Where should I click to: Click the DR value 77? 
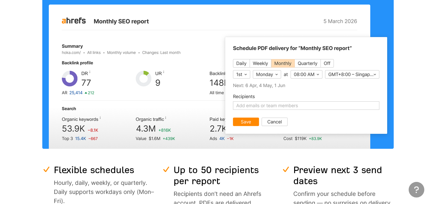coord(86,83)
